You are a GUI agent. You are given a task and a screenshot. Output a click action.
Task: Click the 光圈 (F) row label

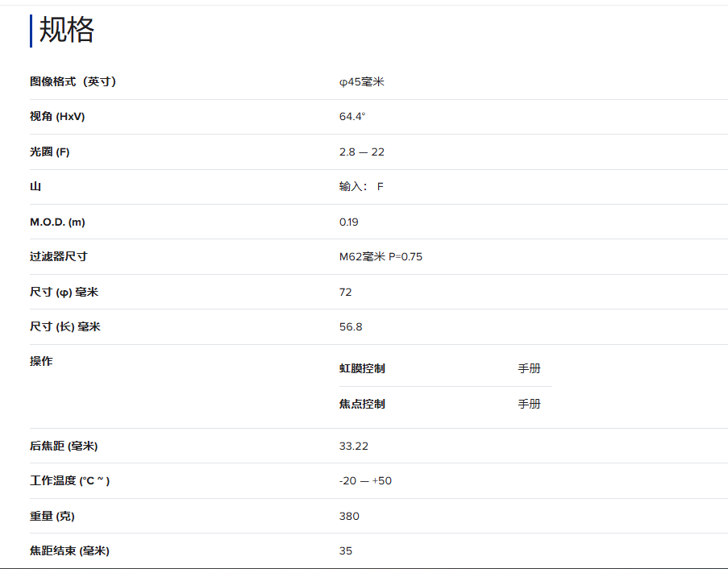point(50,152)
